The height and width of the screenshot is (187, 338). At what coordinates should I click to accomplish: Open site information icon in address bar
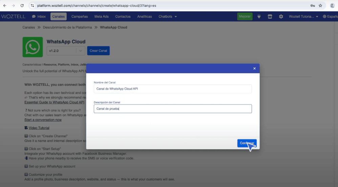pyautogui.click(x=32, y=6)
